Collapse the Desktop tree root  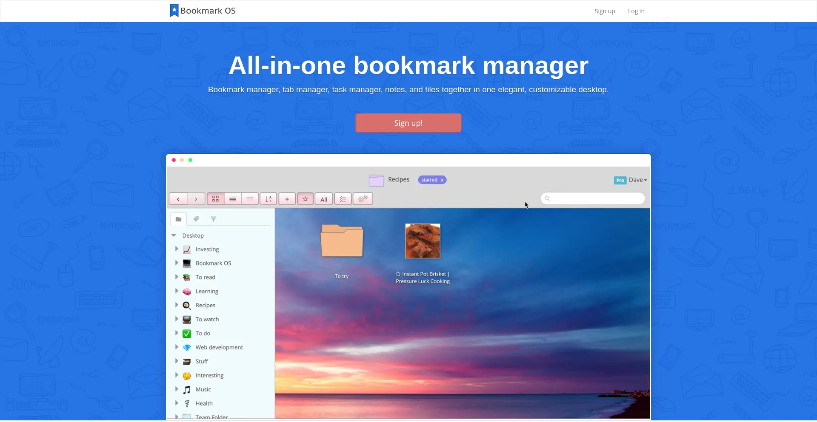(174, 235)
